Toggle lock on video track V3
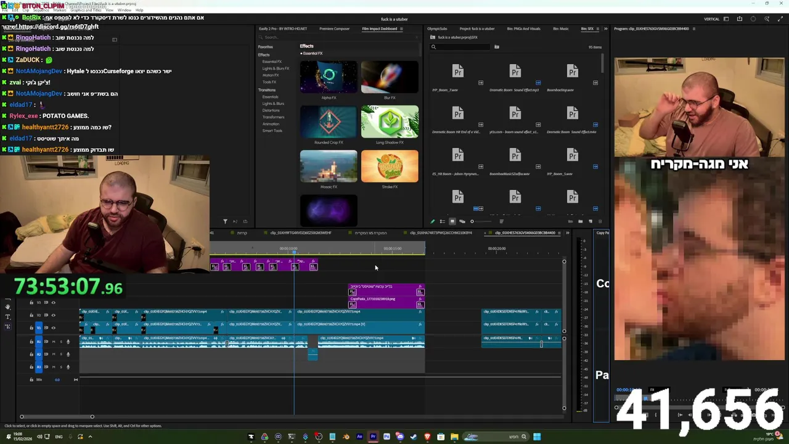Screen dimensions: 789x444 [x=31, y=302]
